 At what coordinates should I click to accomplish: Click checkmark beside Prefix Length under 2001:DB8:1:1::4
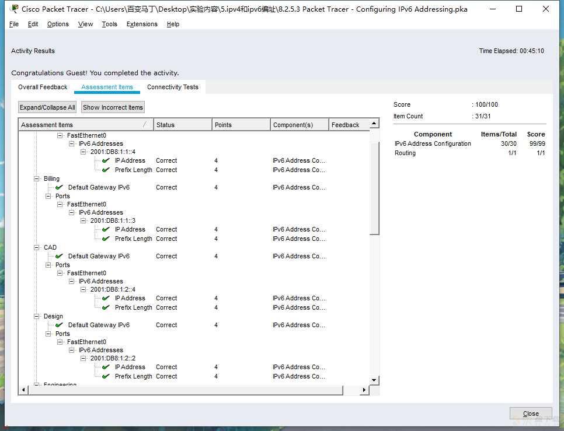[106, 170]
